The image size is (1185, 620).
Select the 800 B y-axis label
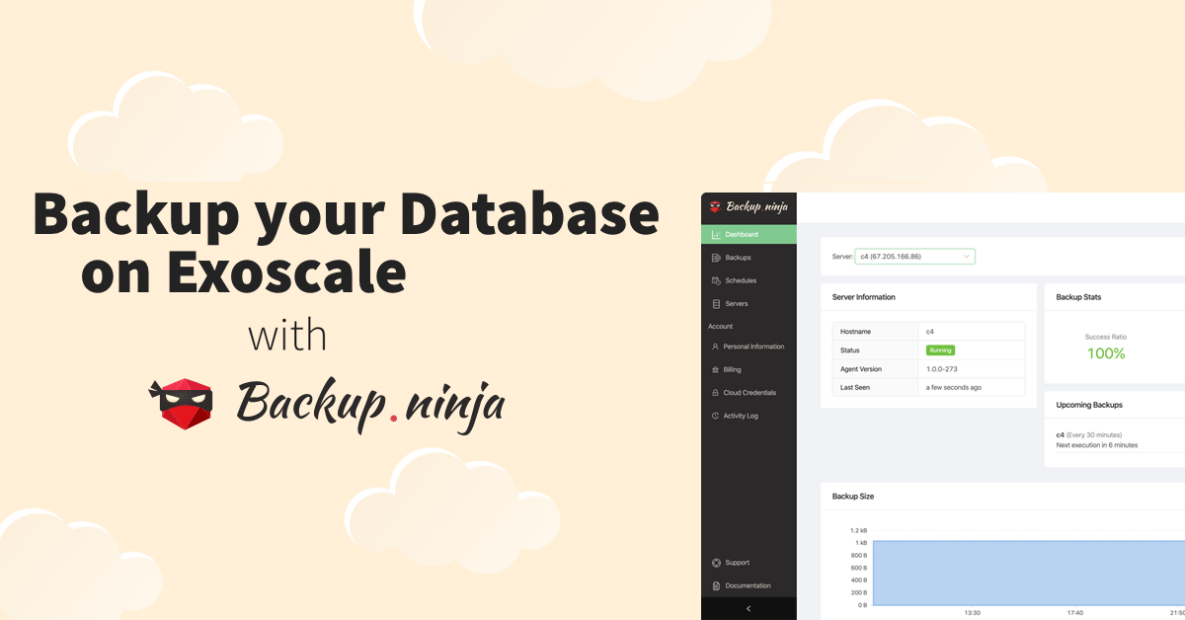click(859, 556)
